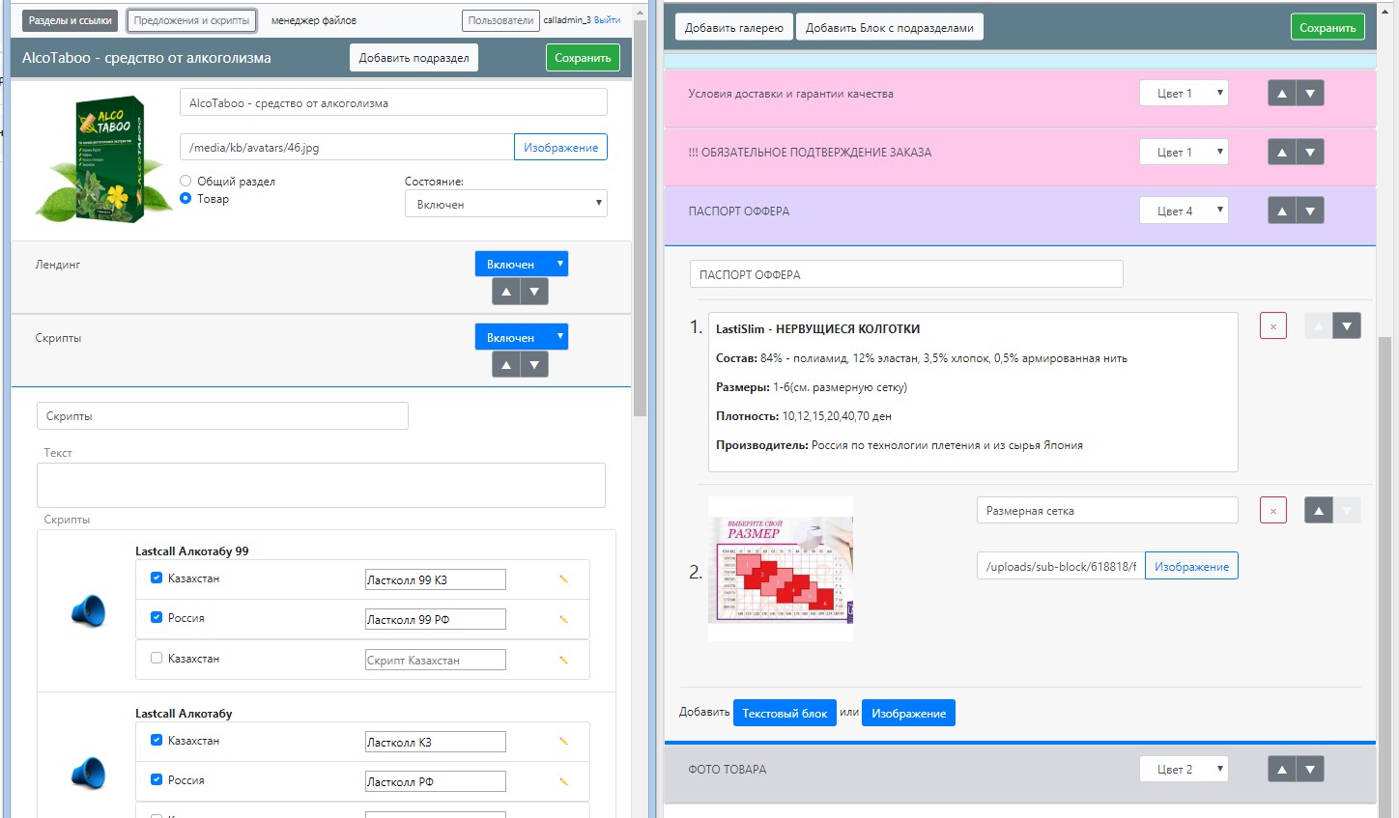Click the pencil edit icon next to Ласткол 99 КЗ
The height and width of the screenshot is (818, 1399).
(563, 579)
